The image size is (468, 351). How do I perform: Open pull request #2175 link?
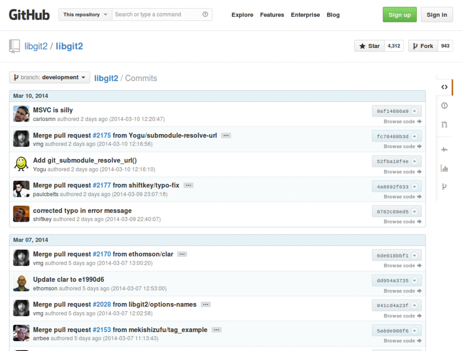coord(102,135)
